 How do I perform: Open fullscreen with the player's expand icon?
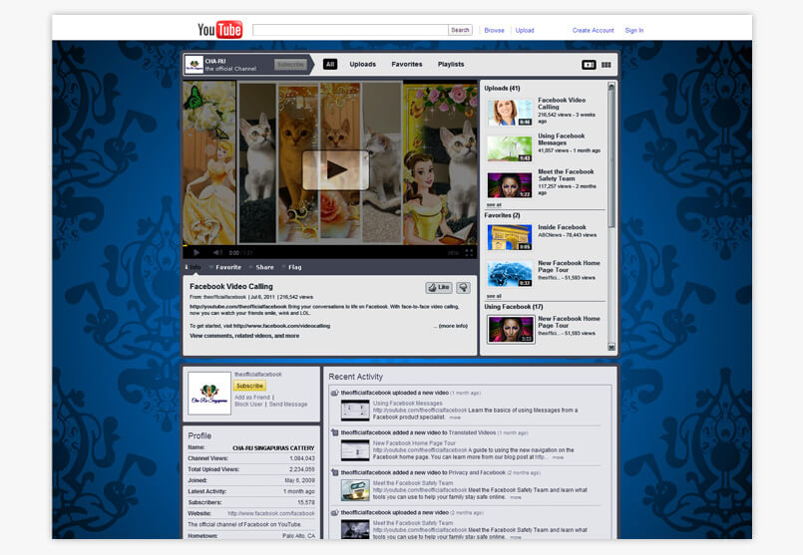click(x=469, y=253)
